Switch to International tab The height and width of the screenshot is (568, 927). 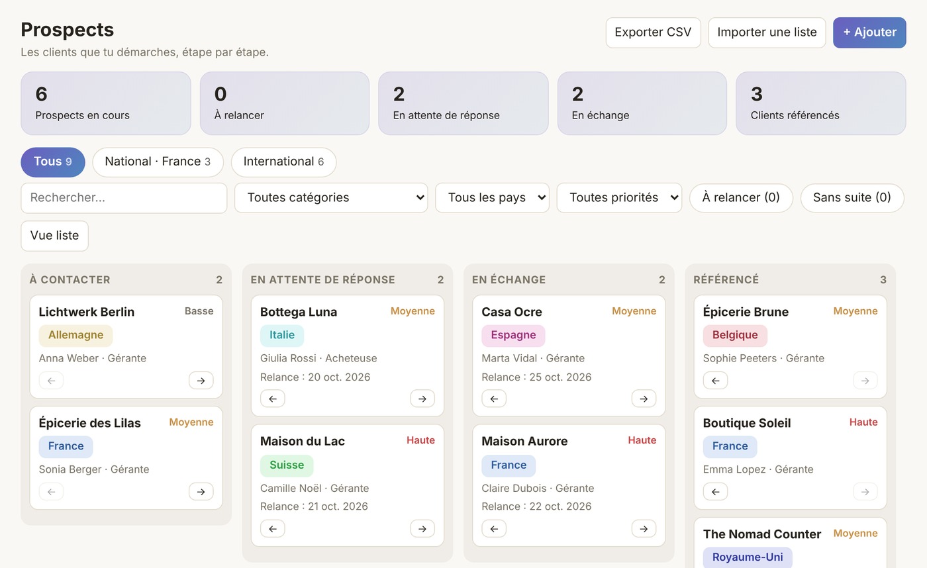(x=283, y=162)
